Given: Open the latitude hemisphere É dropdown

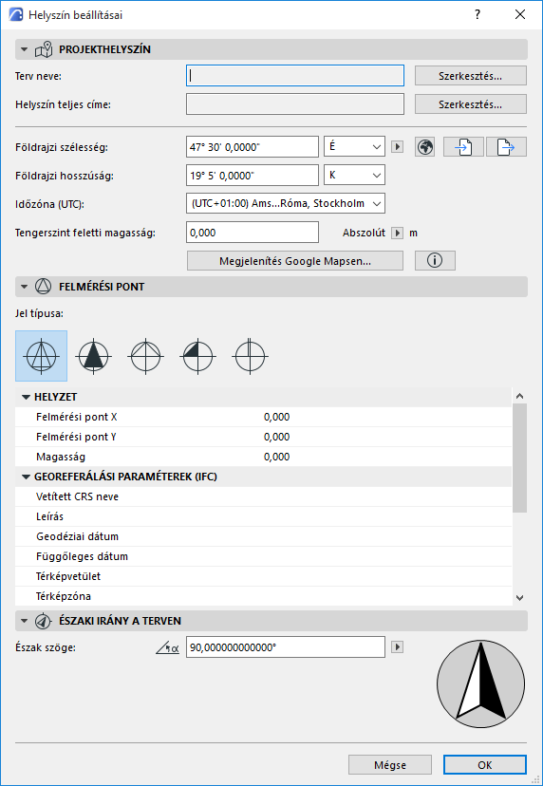Looking at the screenshot, I should [x=354, y=147].
